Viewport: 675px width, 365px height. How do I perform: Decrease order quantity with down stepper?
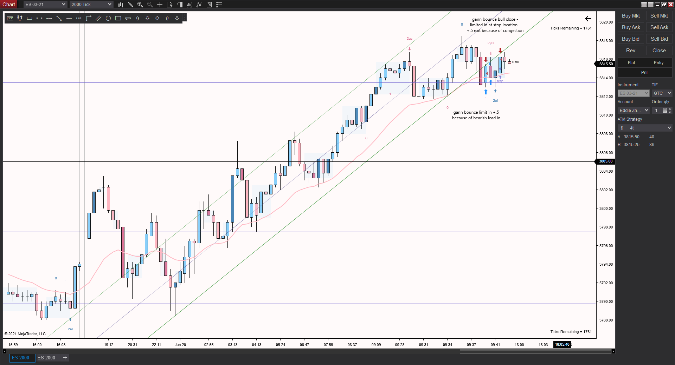670,112
